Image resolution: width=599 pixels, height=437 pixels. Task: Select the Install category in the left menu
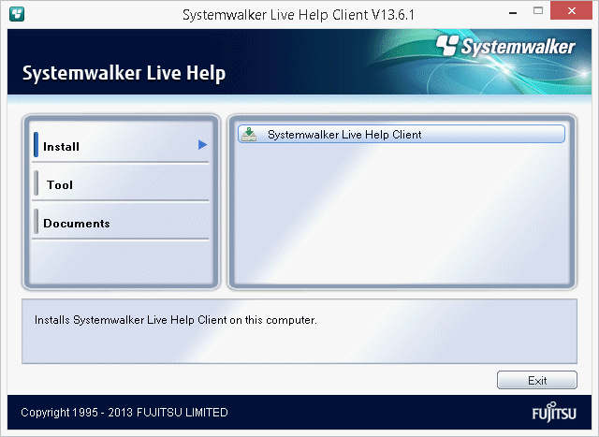point(62,147)
